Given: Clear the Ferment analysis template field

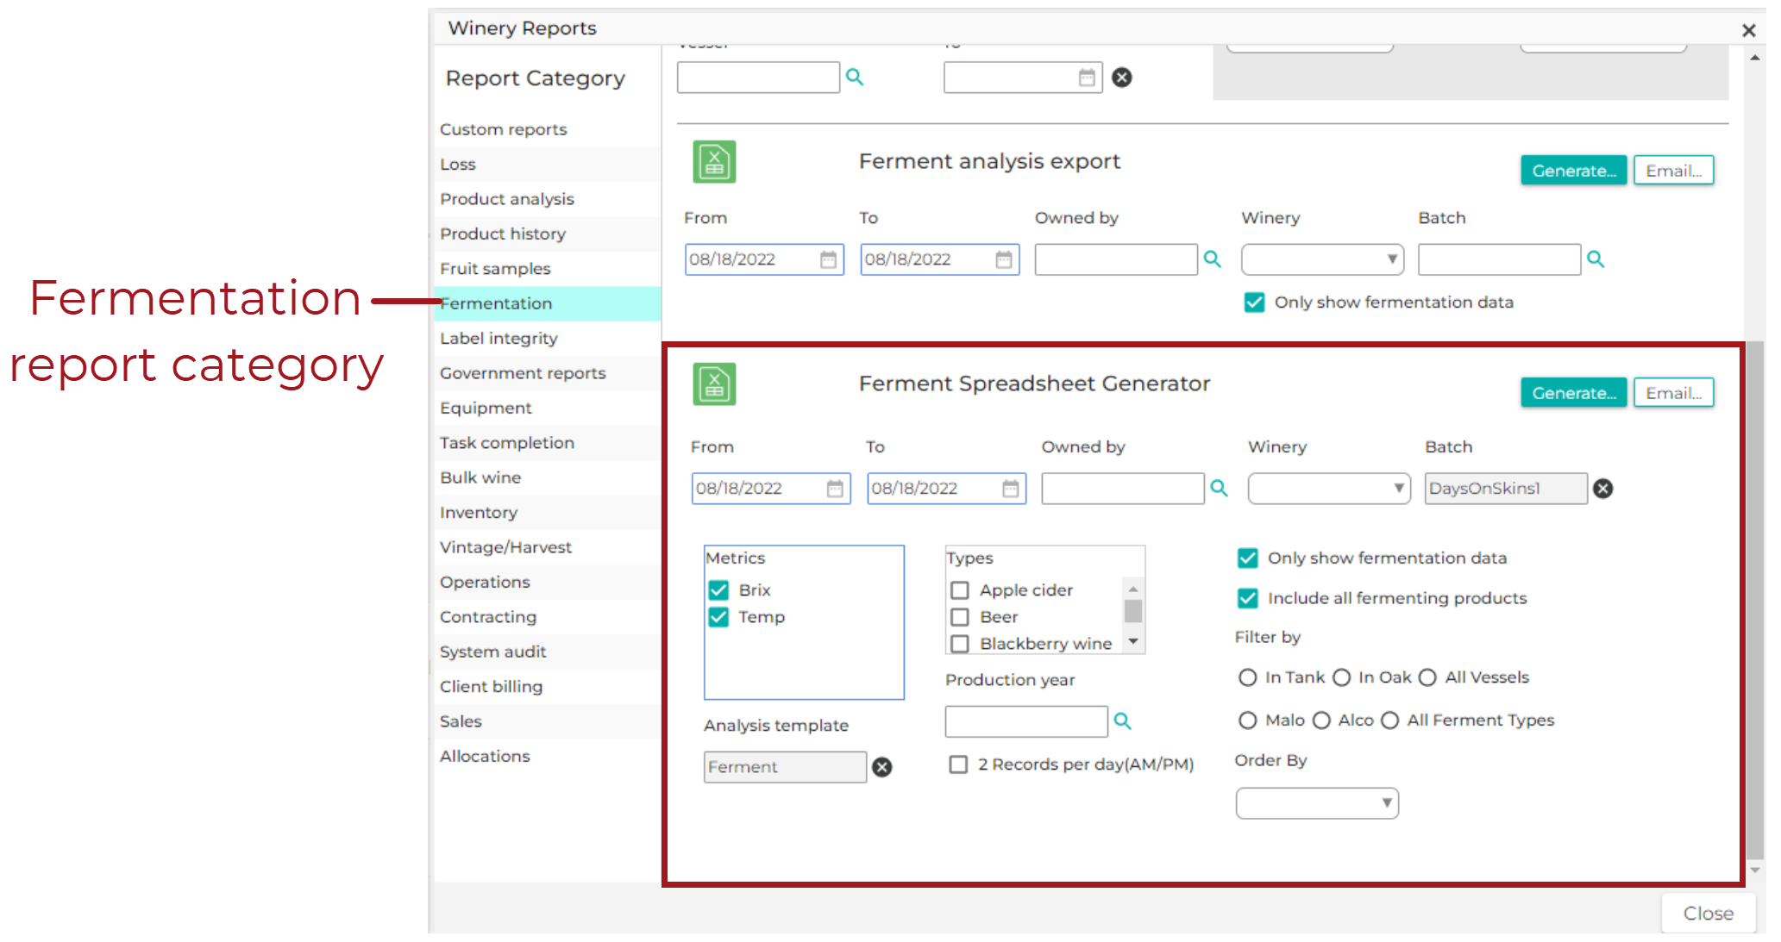Looking at the screenshot, I should click(x=881, y=767).
